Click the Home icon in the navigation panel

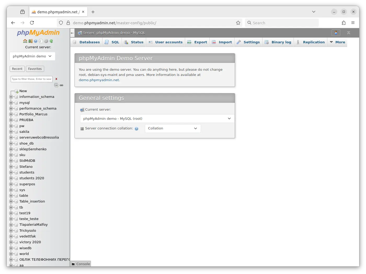click(x=25, y=41)
